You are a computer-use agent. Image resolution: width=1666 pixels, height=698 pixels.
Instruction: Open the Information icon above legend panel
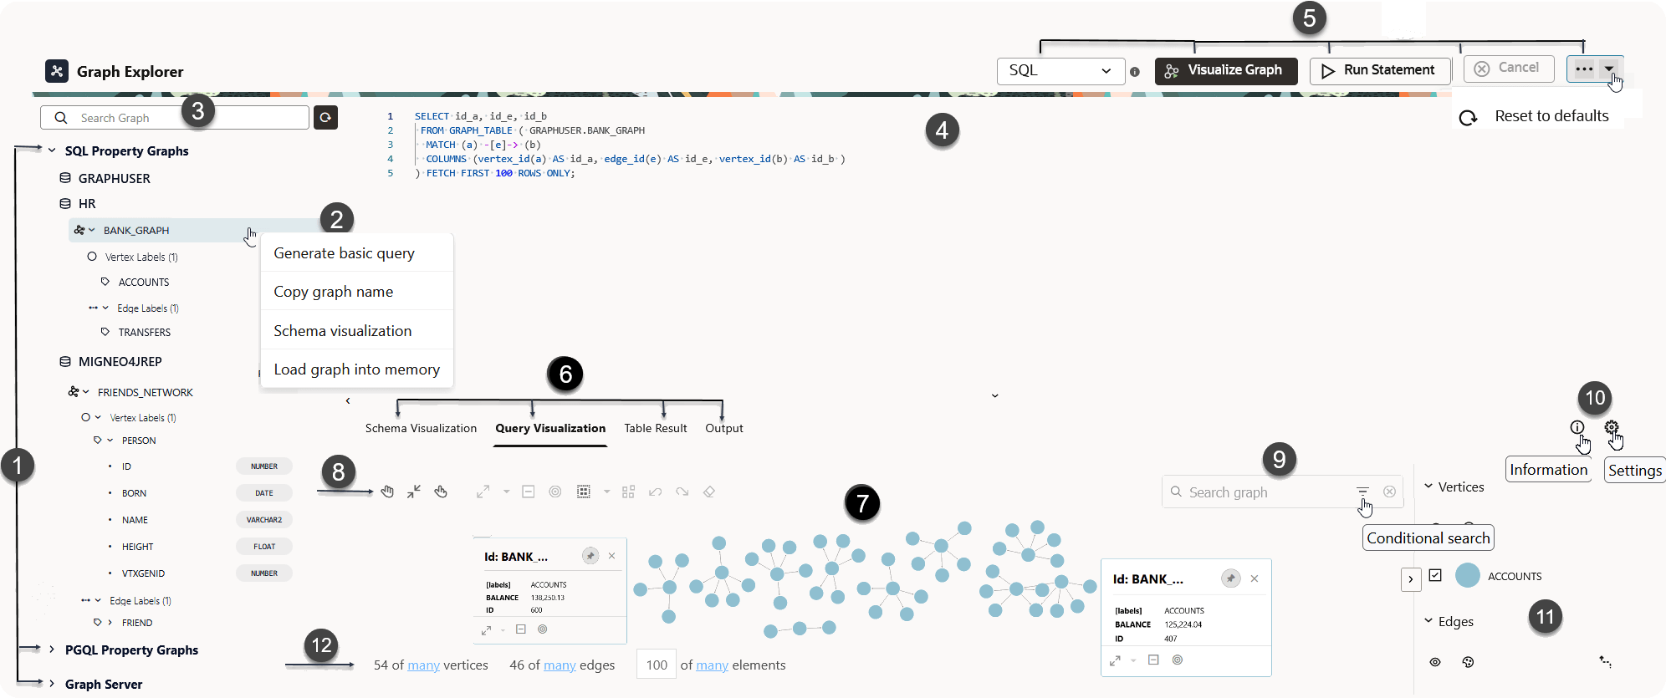tap(1577, 427)
